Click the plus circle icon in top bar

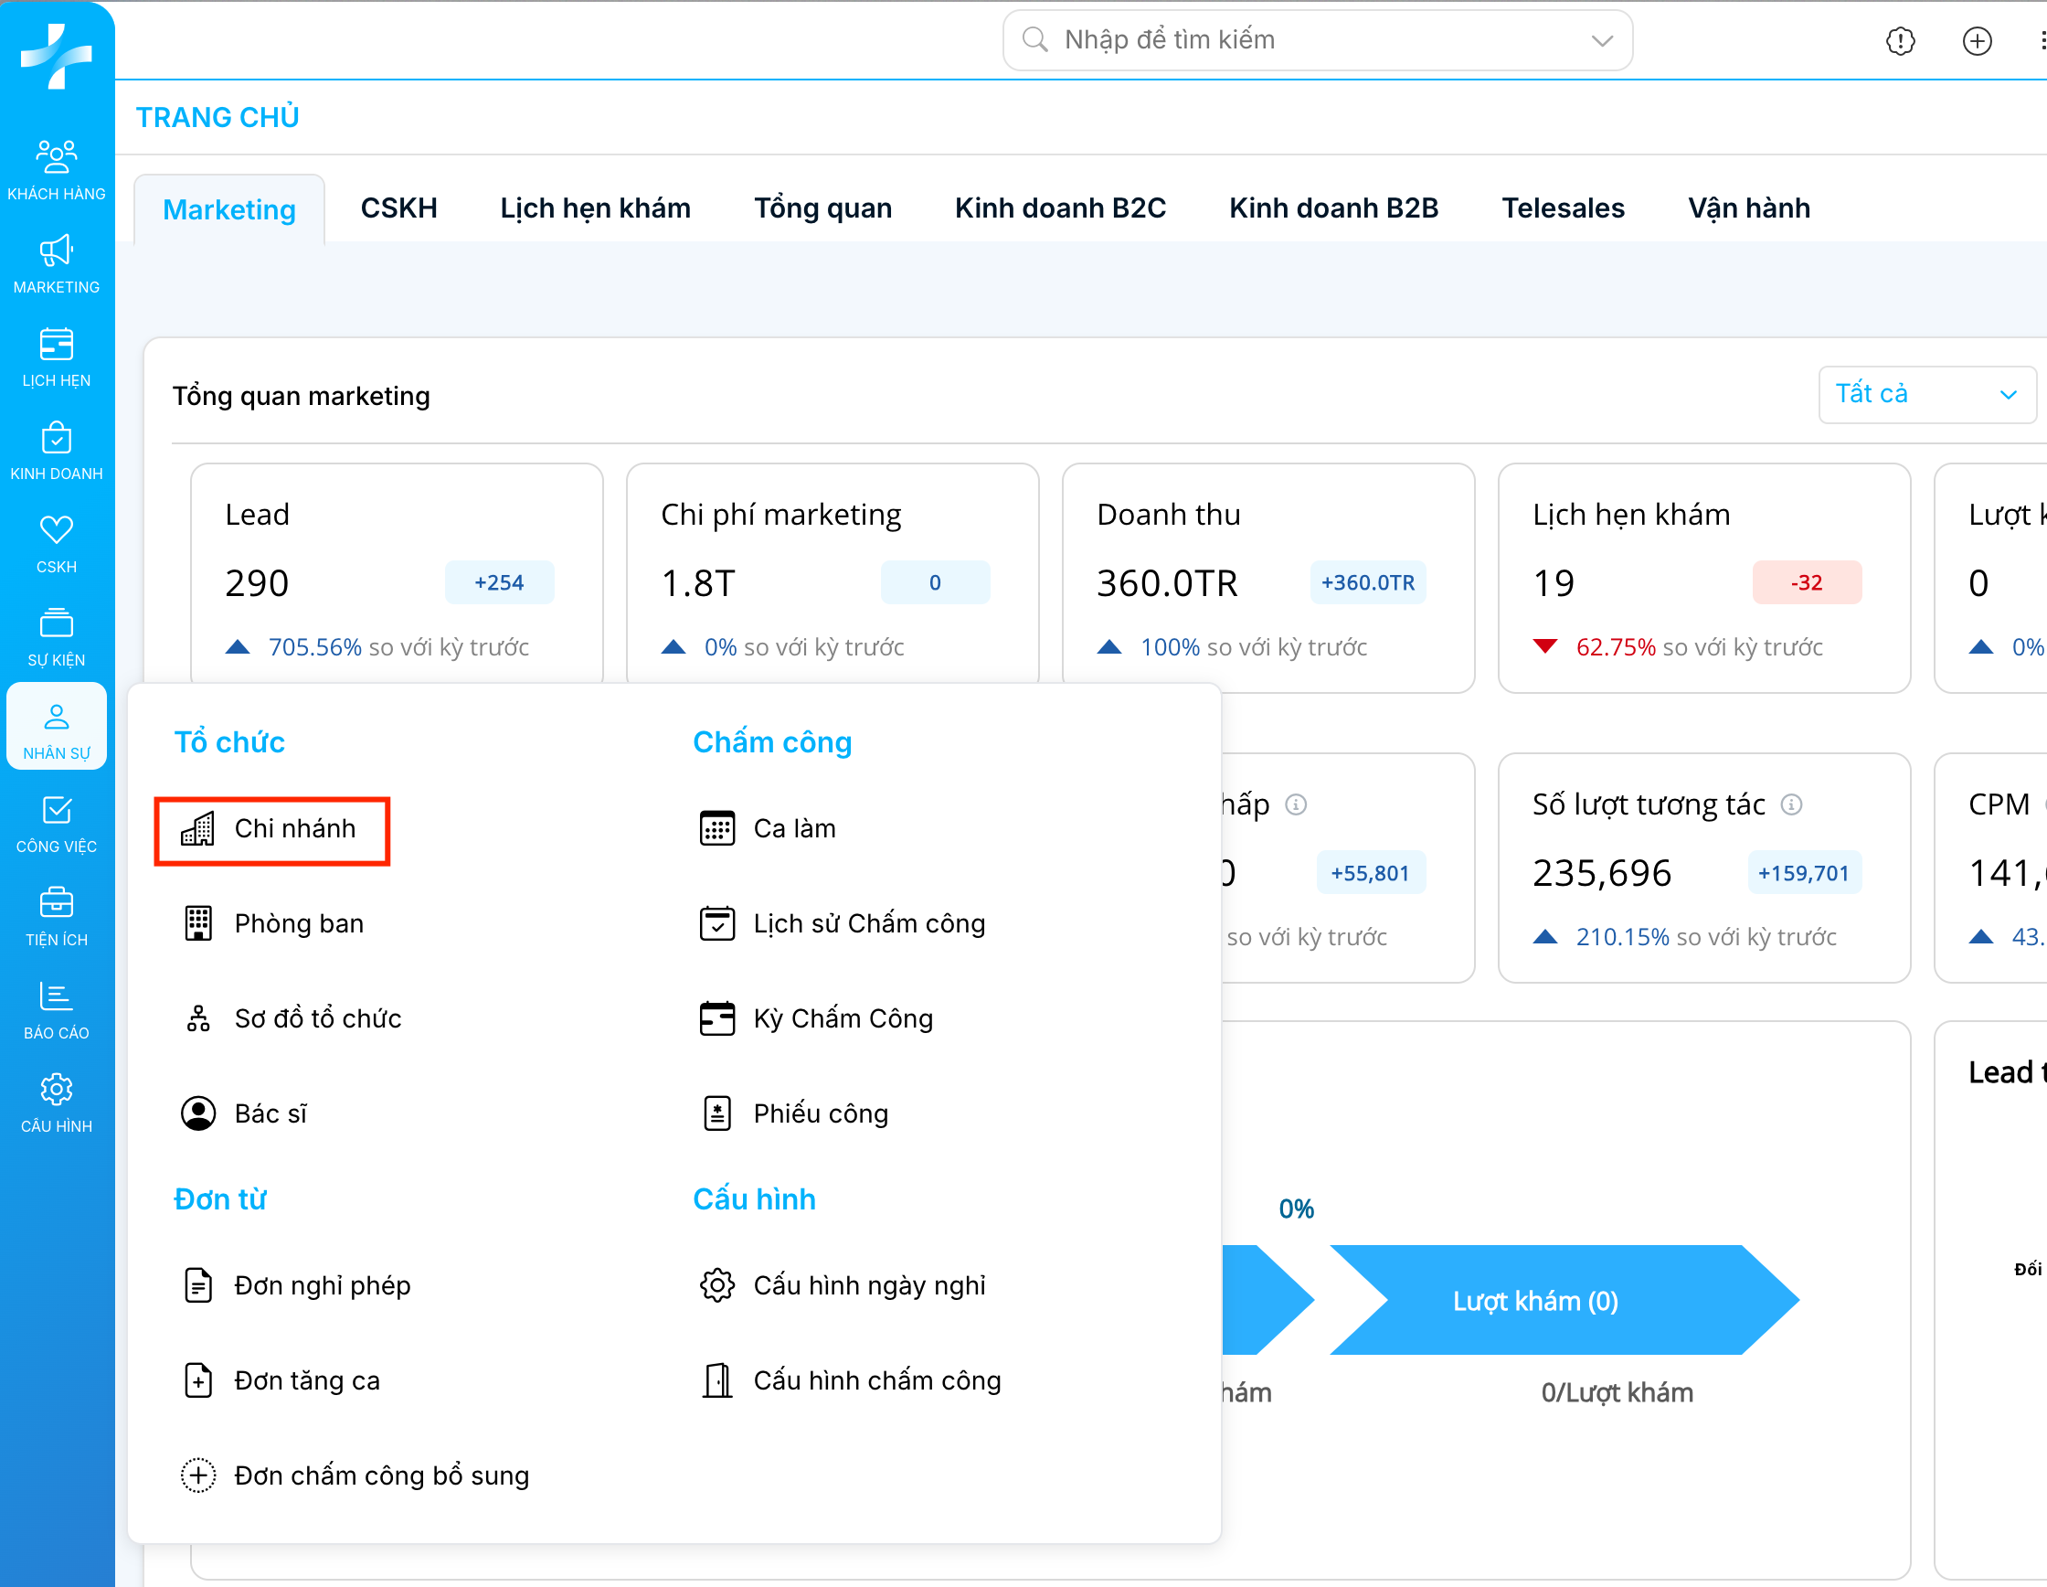[1977, 40]
